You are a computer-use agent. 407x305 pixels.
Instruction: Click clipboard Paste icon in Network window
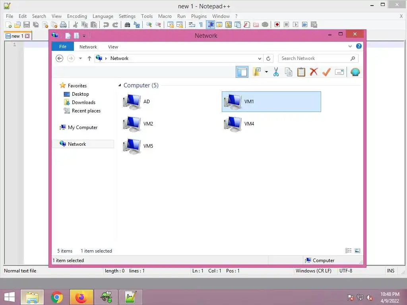pos(301,72)
